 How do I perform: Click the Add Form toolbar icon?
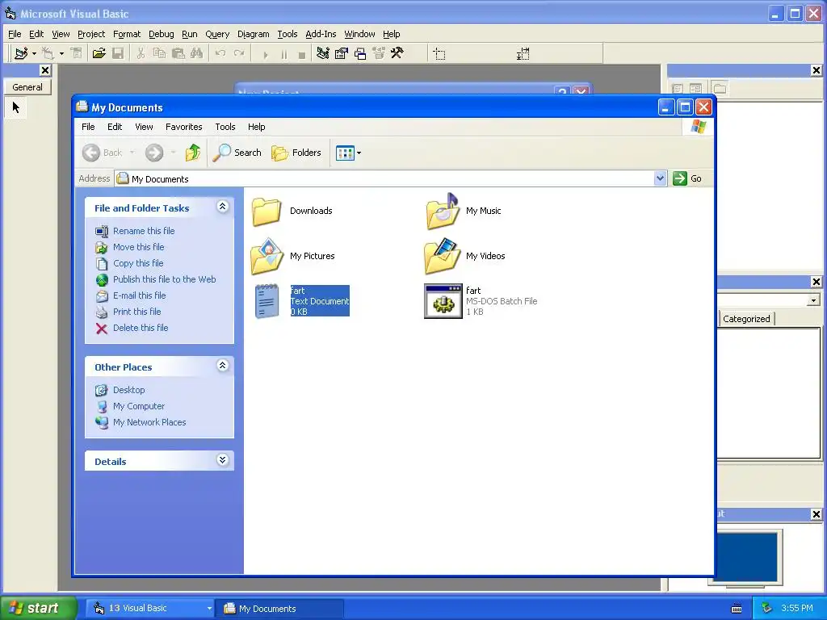click(x=48, y=53)
